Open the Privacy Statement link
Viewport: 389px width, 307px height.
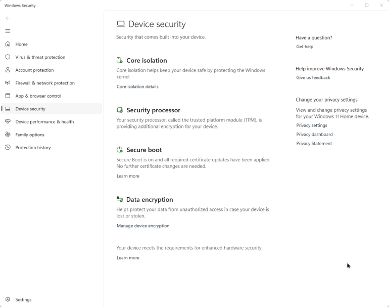(x=314, y=143)
